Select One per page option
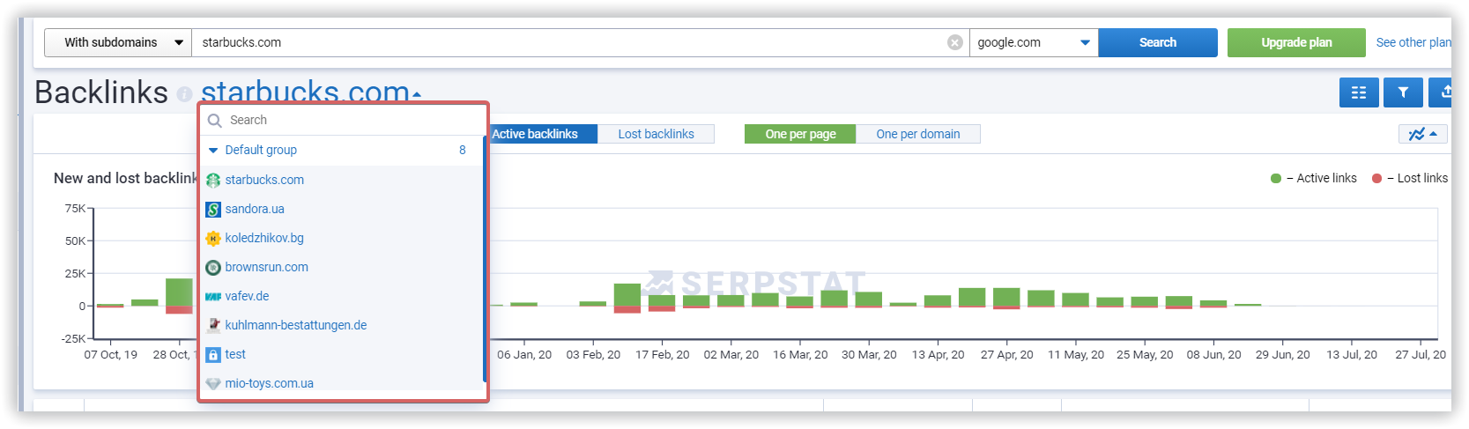Viewport: 1469px width, 429px height. (x=800, y=134)
